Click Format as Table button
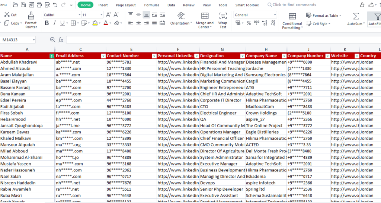The height and width of the screenshot is (203, 381). (324, 15)
